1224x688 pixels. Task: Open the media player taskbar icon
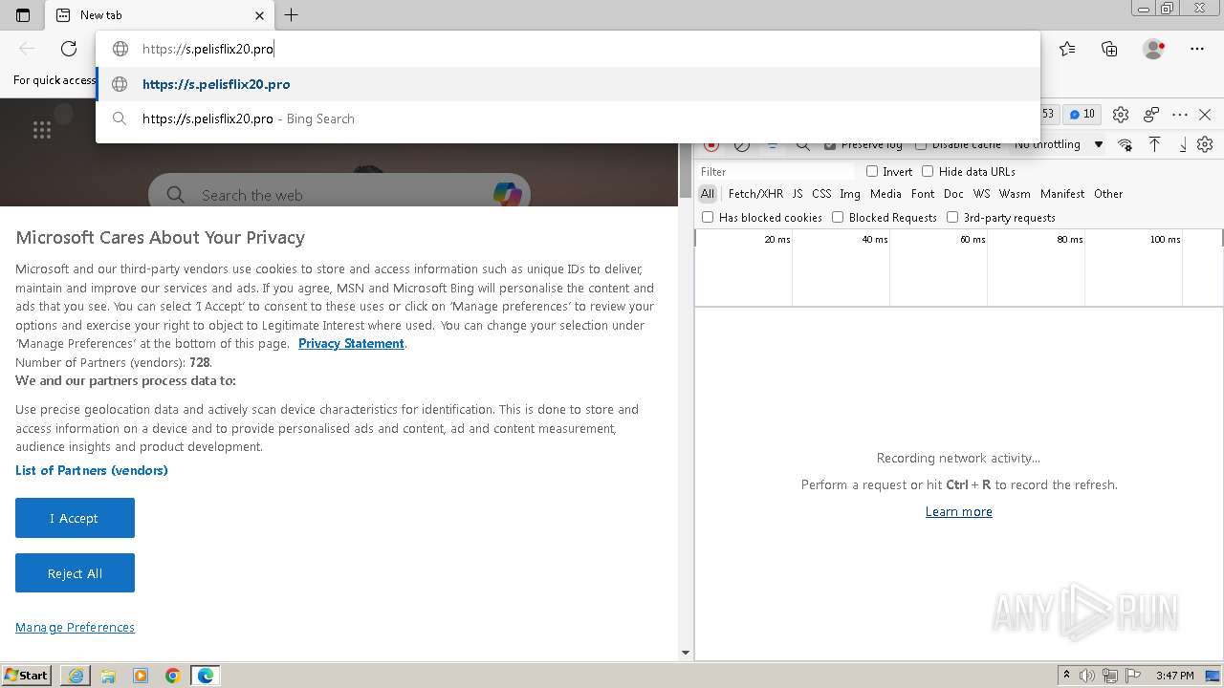(141, 676)
